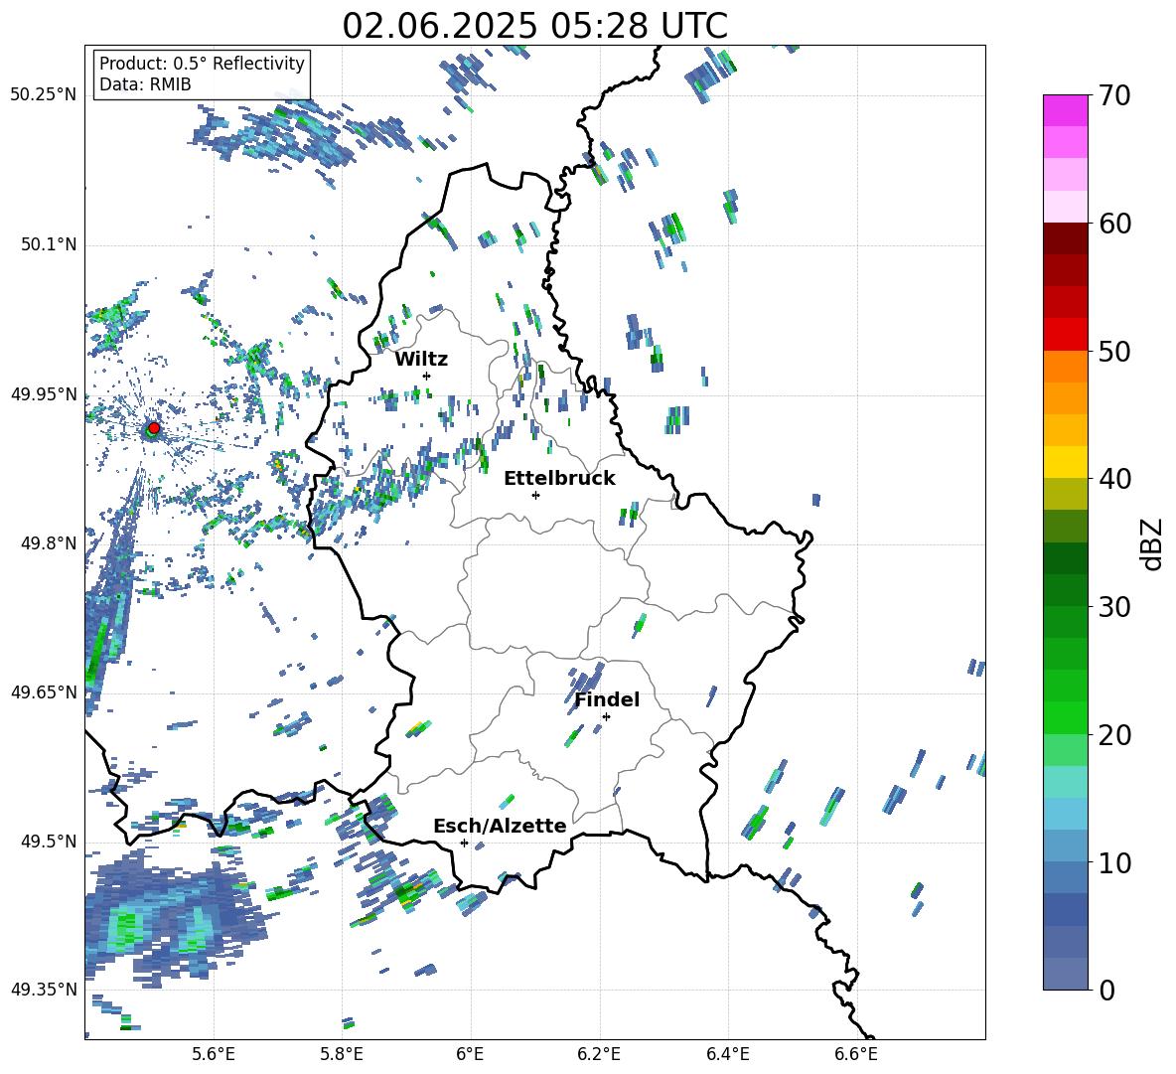Image resolution: width=1176 pixels, height=1074 pixels.
Task: Click the red radar site marker
Action: point(154,428)
